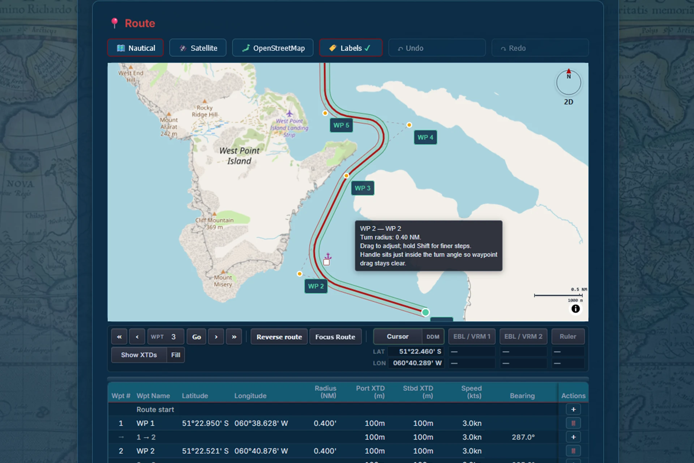Click the Redo button

540,48
